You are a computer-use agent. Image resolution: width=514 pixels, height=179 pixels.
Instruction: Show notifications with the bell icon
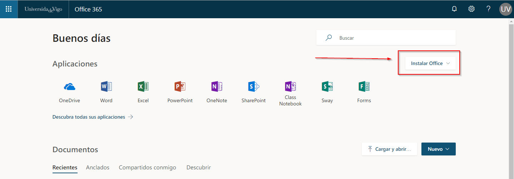coord(454,9)
